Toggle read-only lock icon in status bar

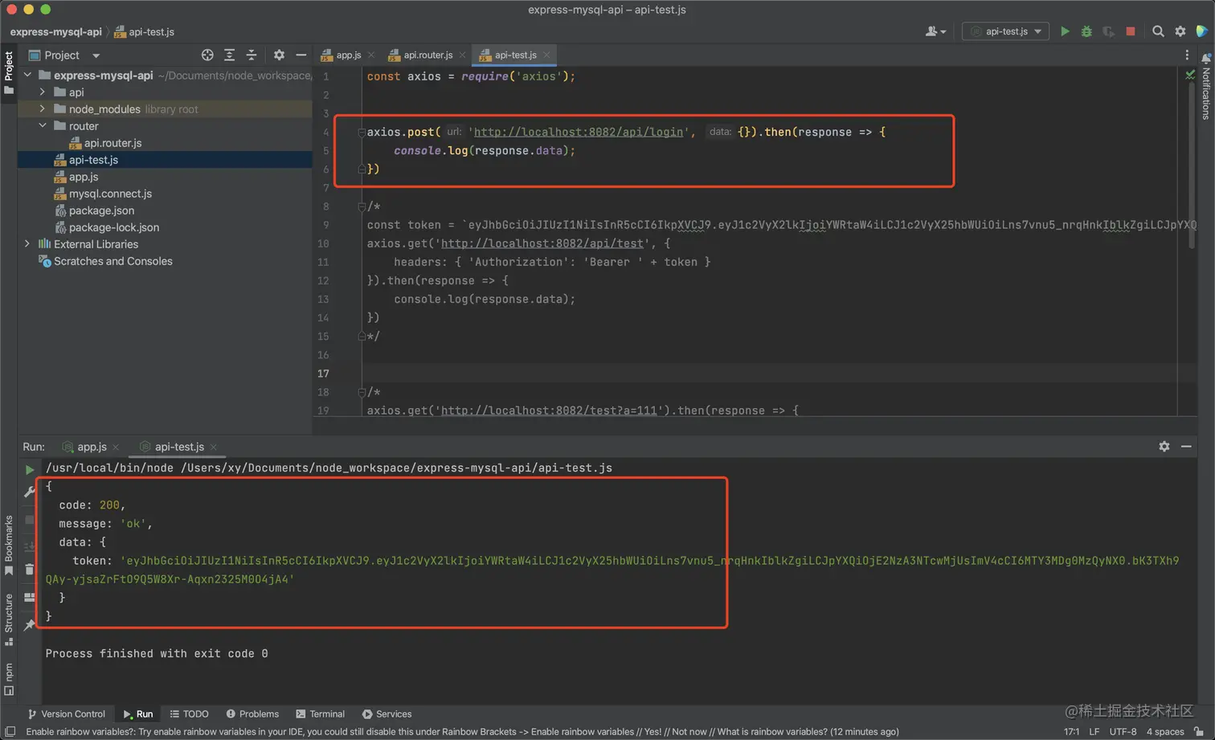pyautogui.click(x=1199, y=731)
